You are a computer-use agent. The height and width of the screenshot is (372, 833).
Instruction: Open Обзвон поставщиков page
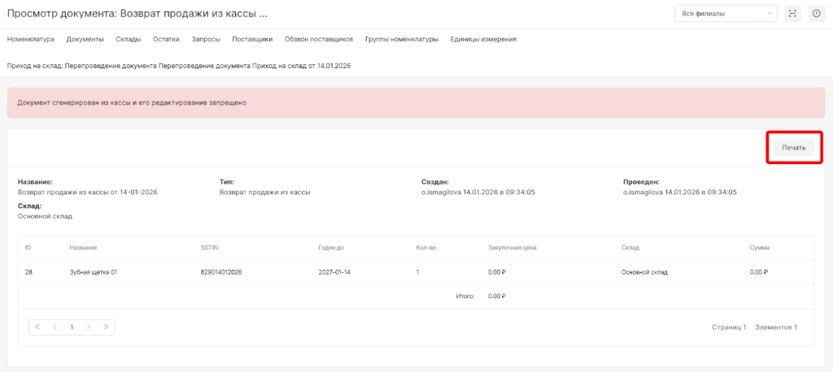[x=318, y=39]
